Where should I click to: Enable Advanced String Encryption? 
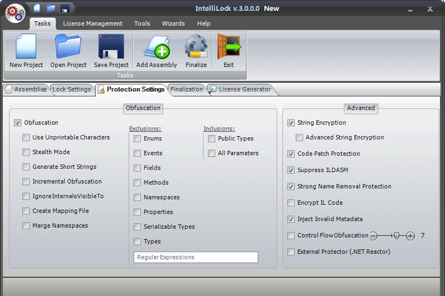pos(299,137)
